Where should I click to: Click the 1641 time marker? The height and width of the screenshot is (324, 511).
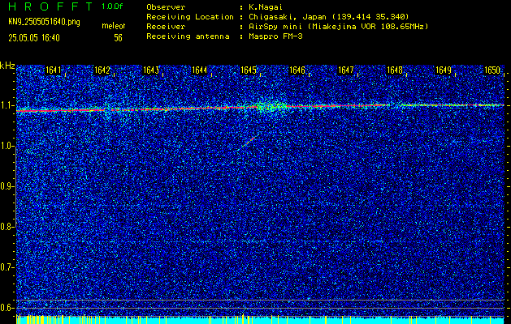(54, 70)
